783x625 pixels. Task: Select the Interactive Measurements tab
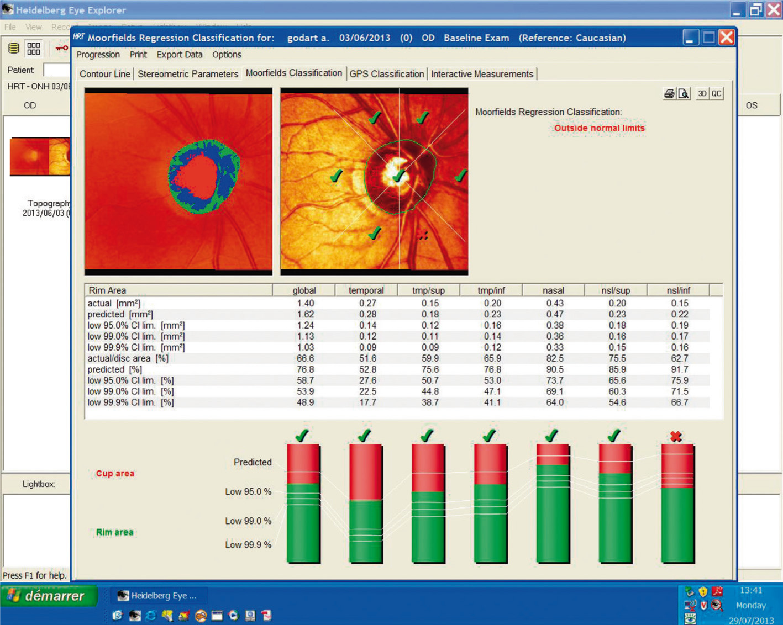(x=482, y=74)
